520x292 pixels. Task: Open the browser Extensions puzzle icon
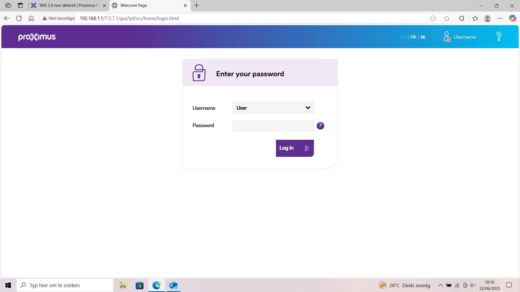pyautogui.click(x=462, y=18)
